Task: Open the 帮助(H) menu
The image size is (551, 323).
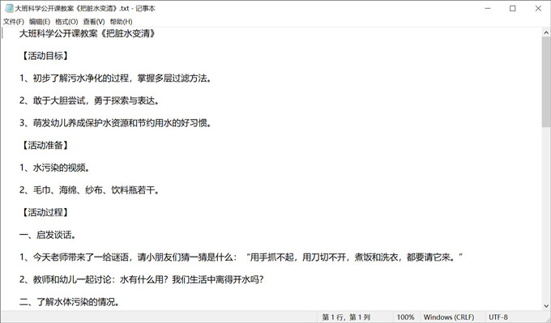Action: 121,22
